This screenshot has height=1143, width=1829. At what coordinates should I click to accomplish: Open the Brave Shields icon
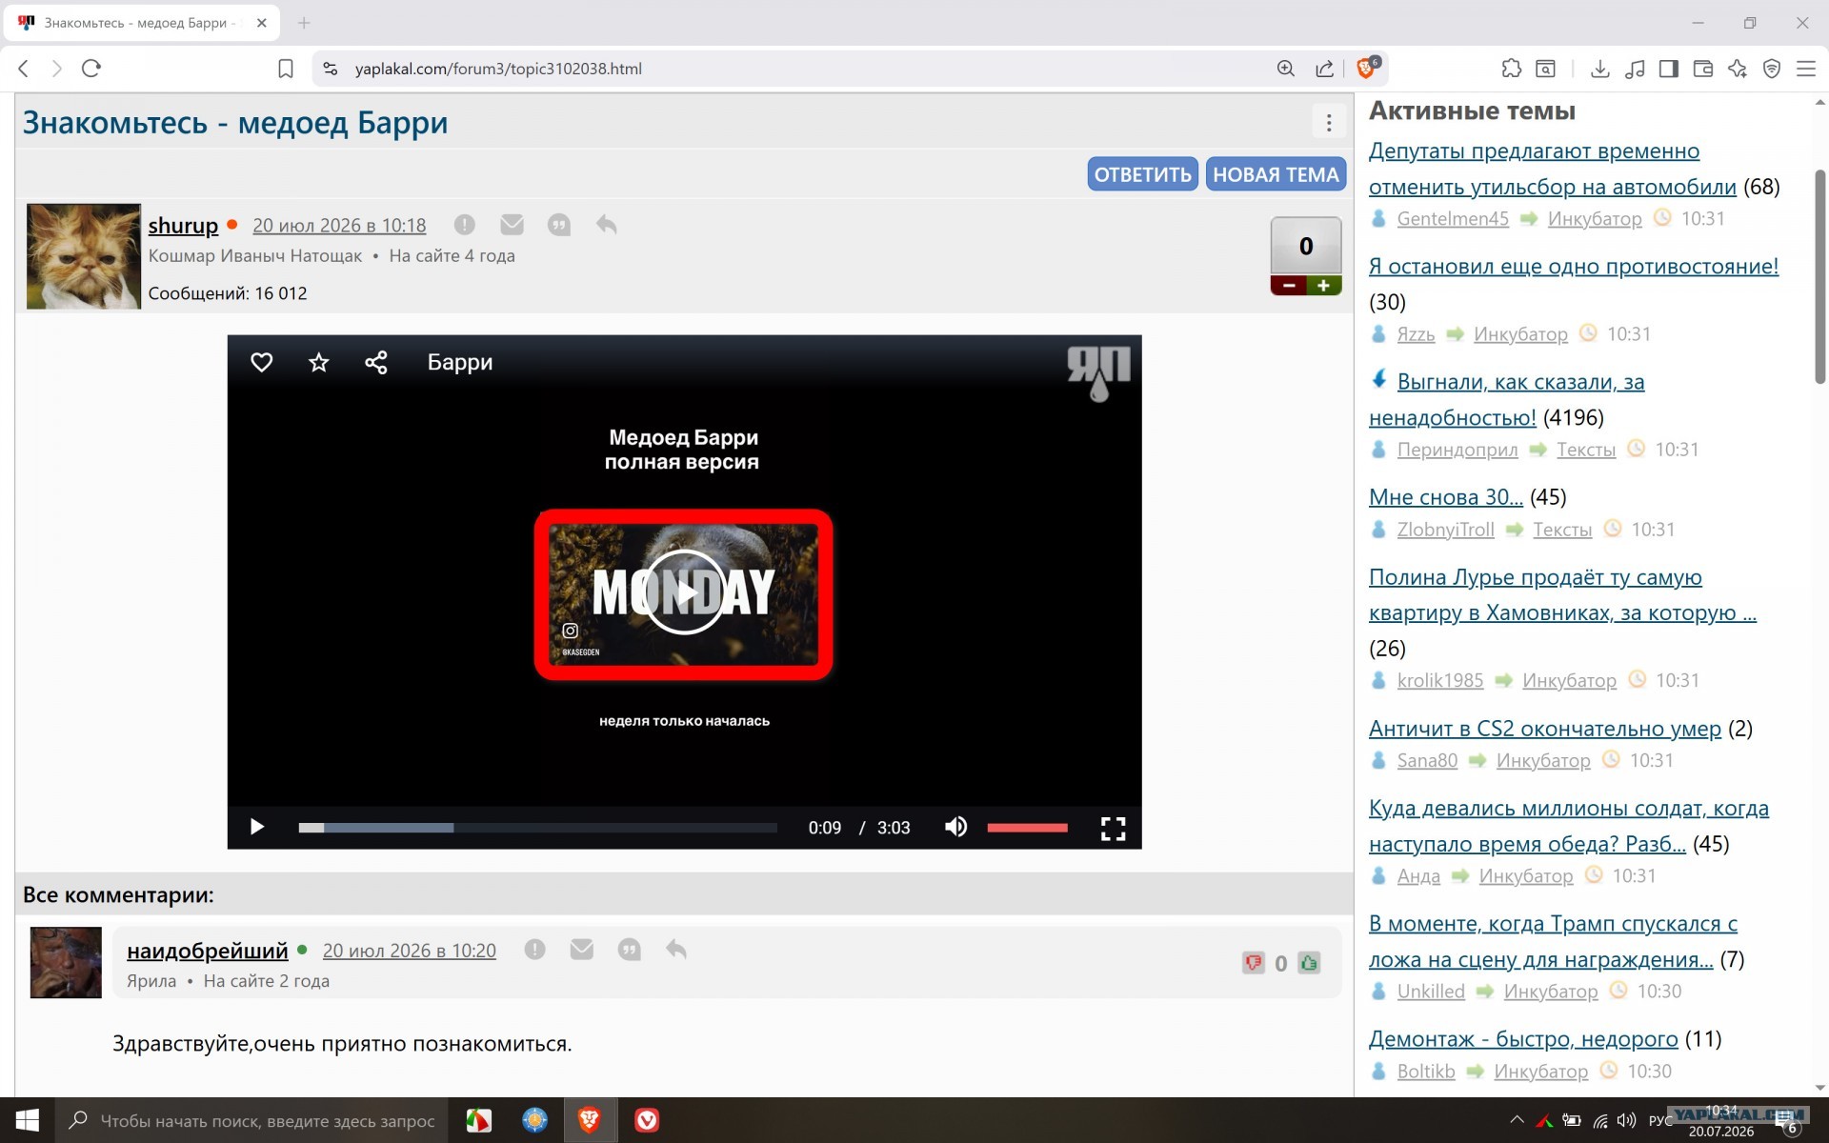pos(1367,68)
